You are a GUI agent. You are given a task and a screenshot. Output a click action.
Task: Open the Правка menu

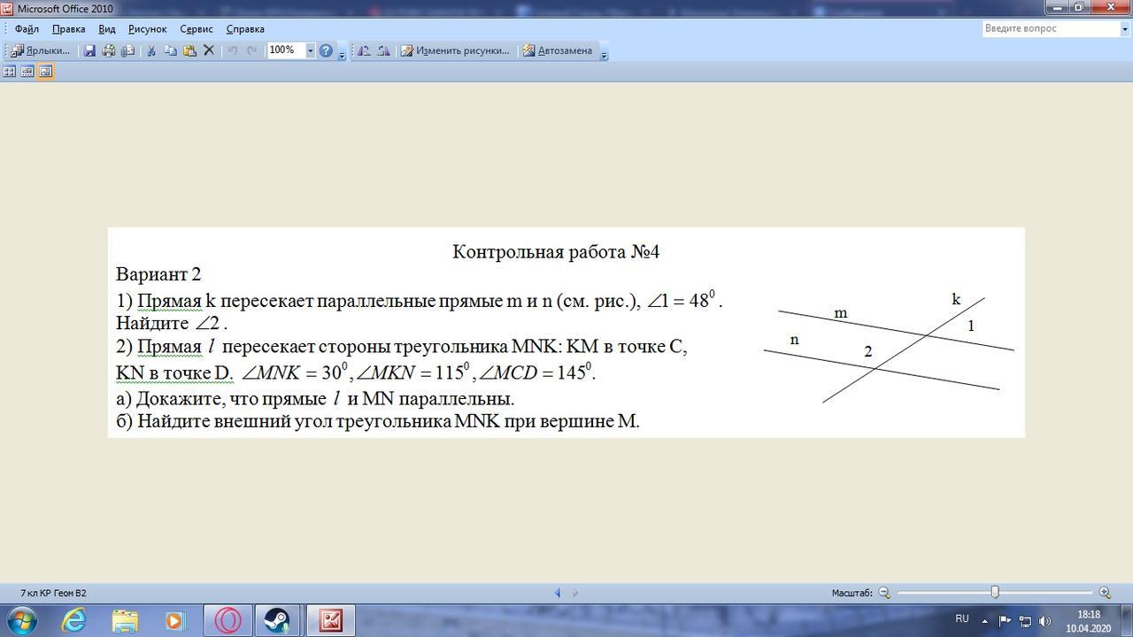coord(68,29)
